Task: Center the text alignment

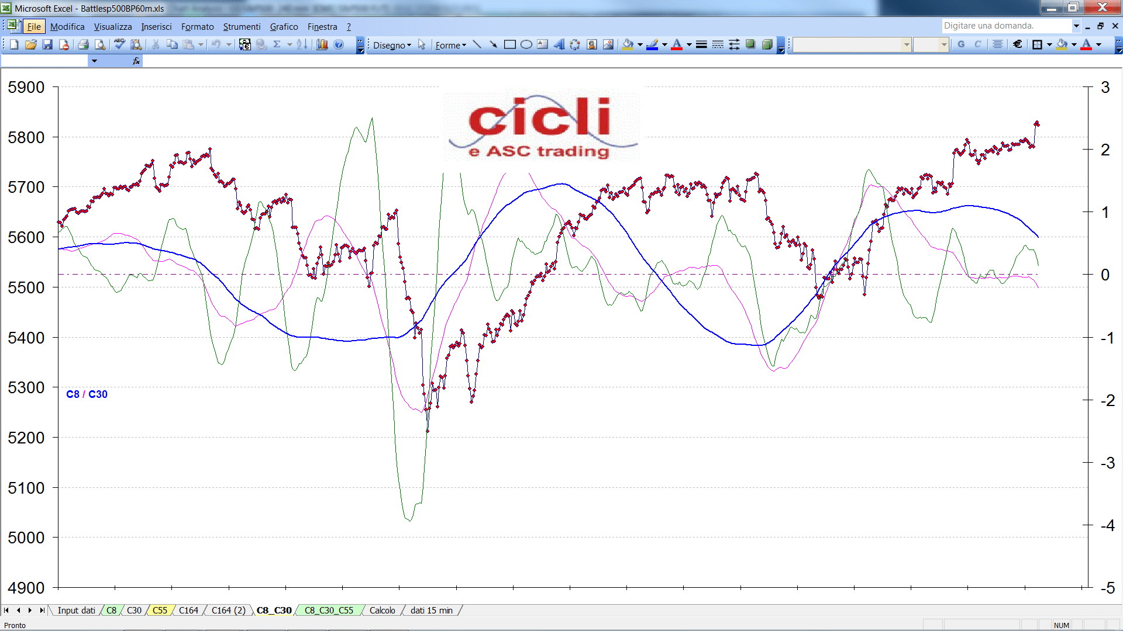Action: tap(998, 44)
